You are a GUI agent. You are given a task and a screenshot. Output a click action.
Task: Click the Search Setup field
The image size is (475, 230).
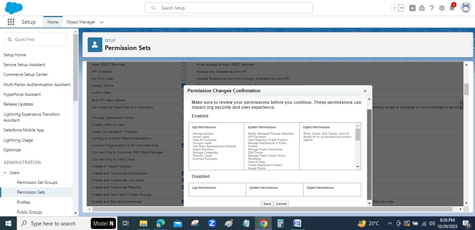tap(229, 8)
